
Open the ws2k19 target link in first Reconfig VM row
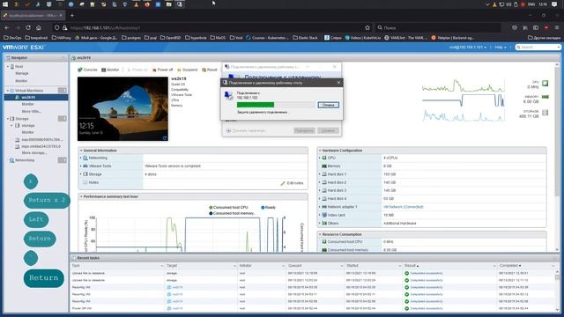[x=177, y=288]
